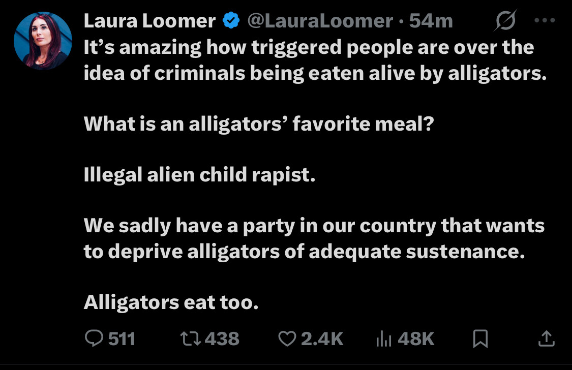The width and height of the screenshot is (572, 370).
Task: Open the three-dot more options menu
Action: (545, 20)
